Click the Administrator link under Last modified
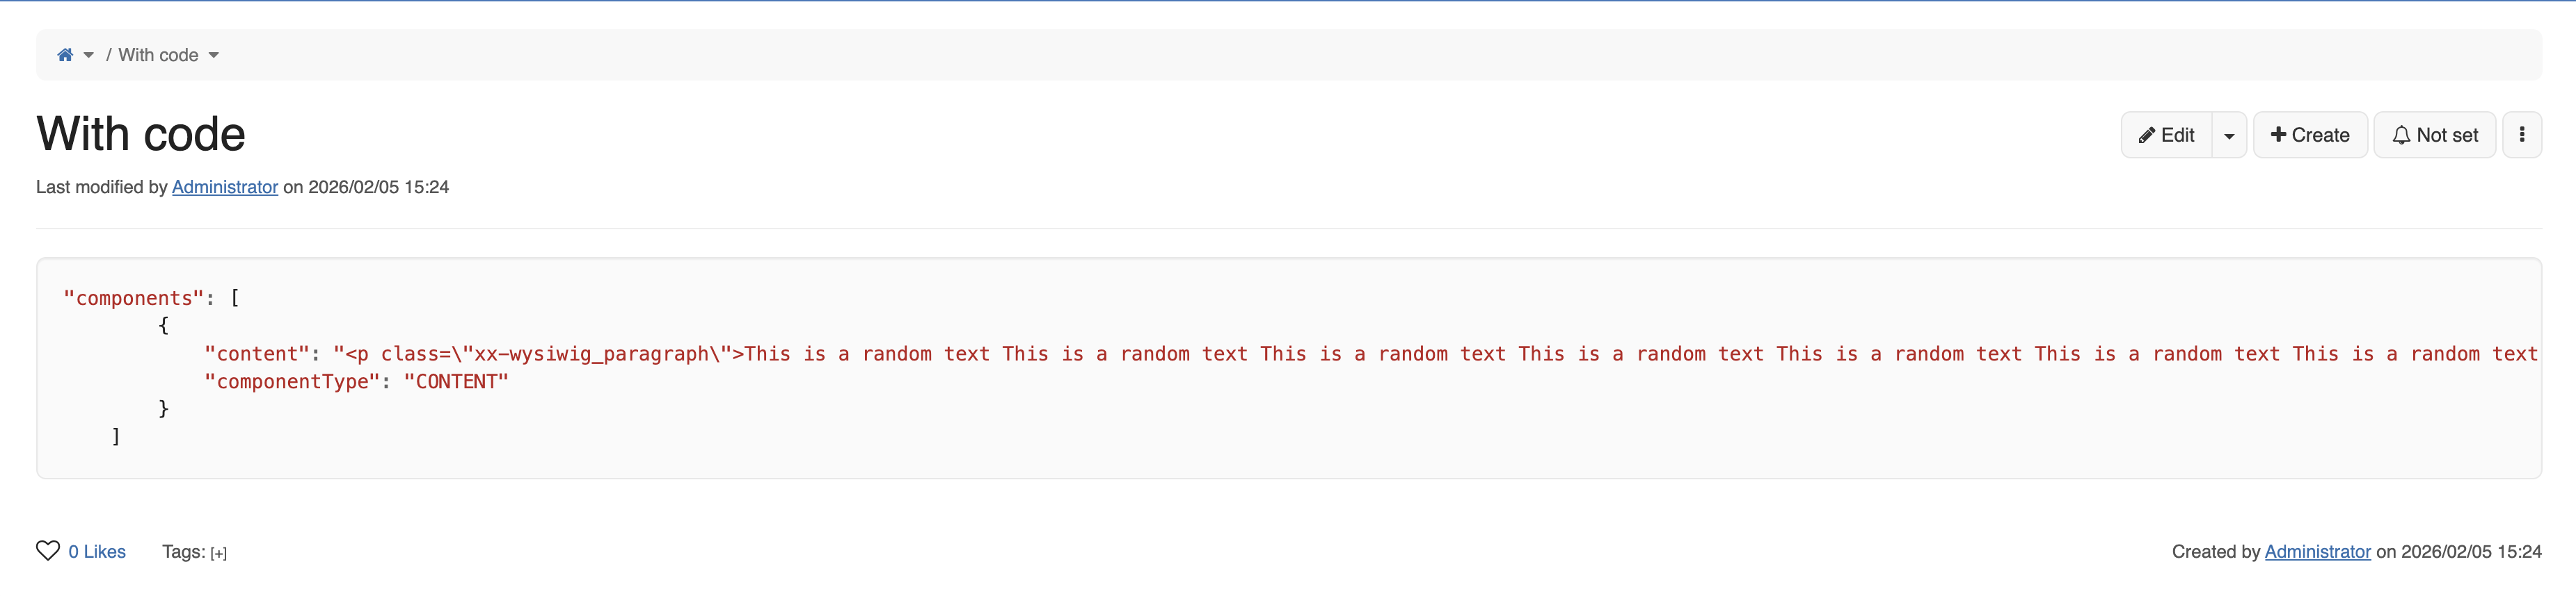This screenshot has width=2576, height=596. coord(225,187)
